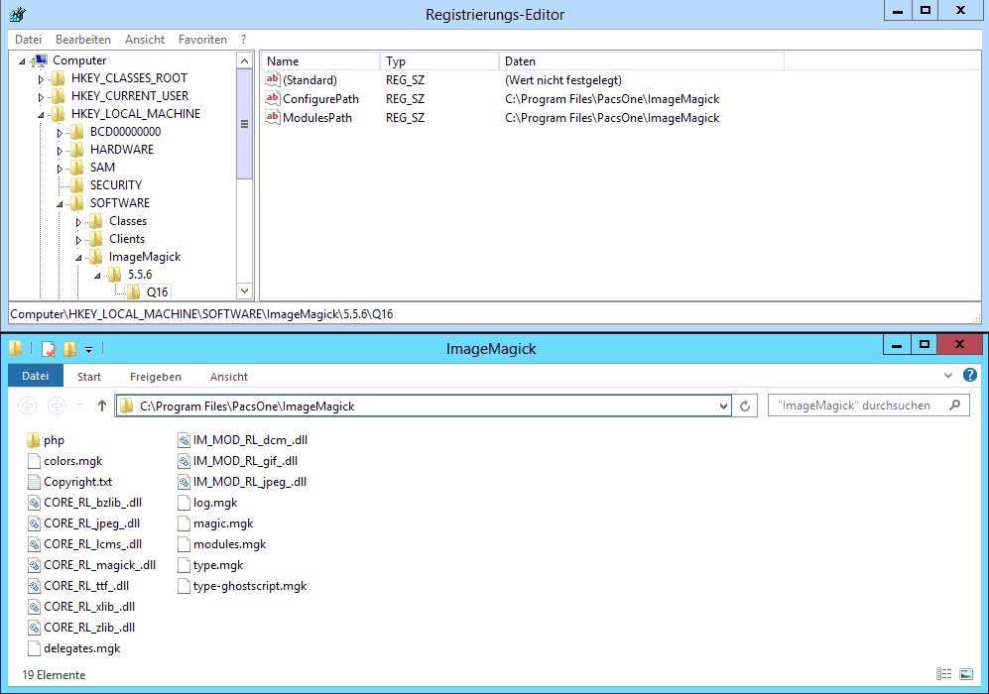Screen dimensions: 989x694
Task: Select the ConfigurePath string value icon
Action: pyautogui.click(x=273, y=98)
